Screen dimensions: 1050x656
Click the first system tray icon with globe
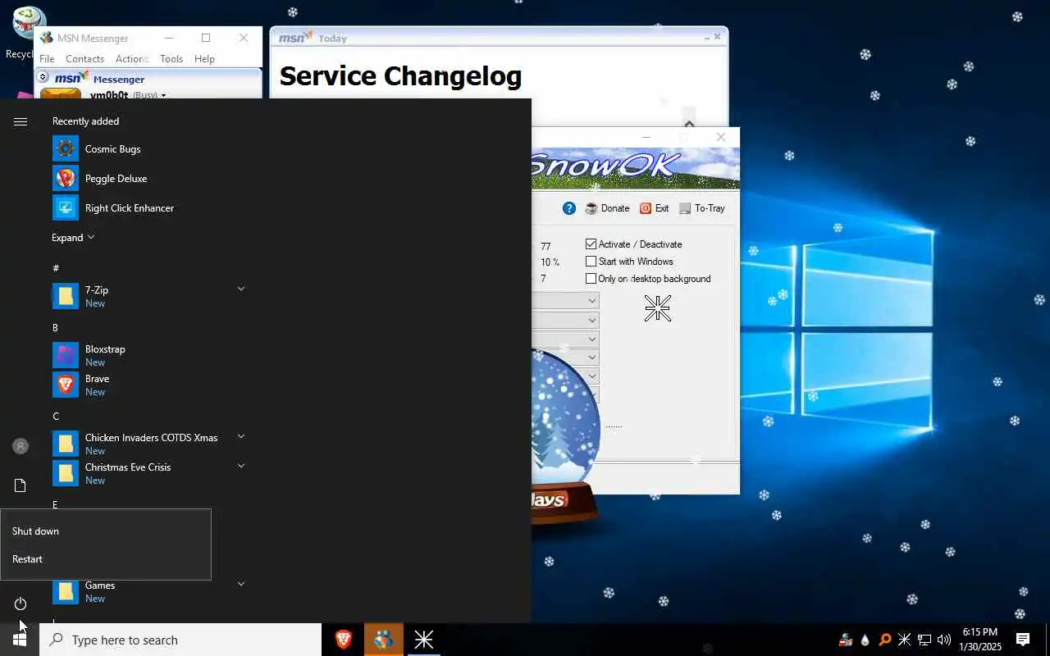point(845,640)
